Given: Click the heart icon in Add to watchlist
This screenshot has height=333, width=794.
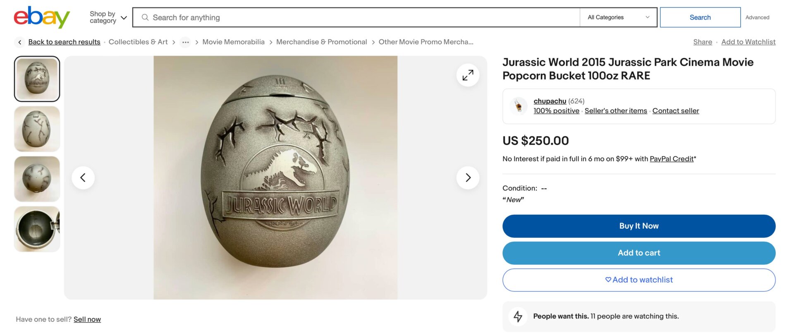Looking at the screenshot, I should pos(608,280).
